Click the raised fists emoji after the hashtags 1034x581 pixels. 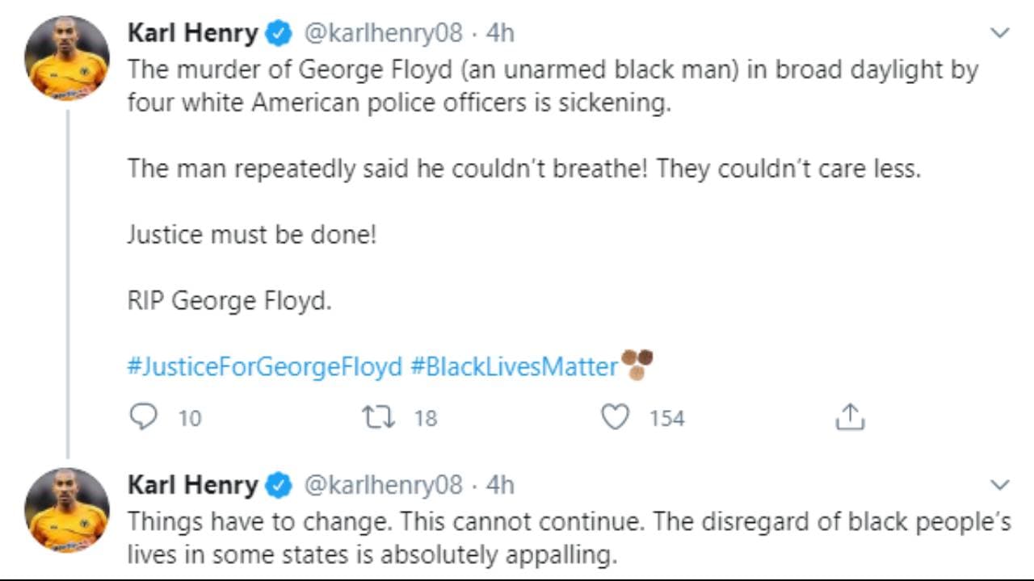[637, 365]
